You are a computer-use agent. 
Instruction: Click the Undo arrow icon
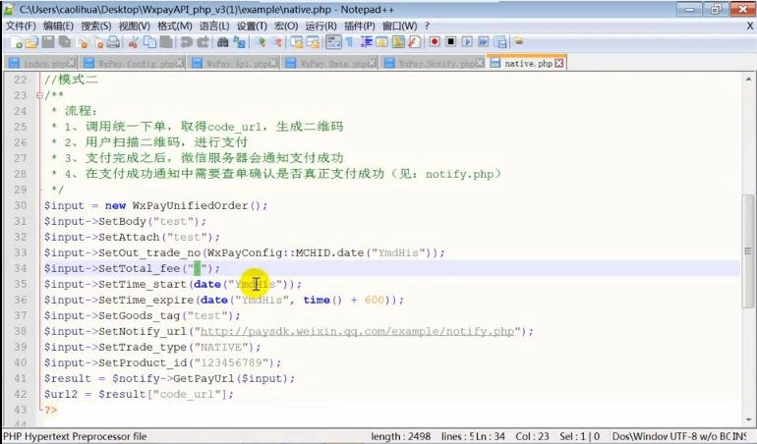pos(186,42)
